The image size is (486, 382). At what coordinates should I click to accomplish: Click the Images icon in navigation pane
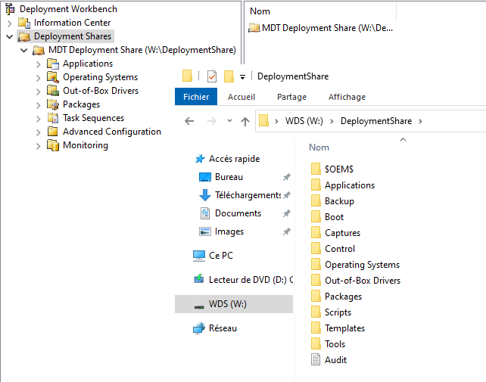tap(205, 231)
